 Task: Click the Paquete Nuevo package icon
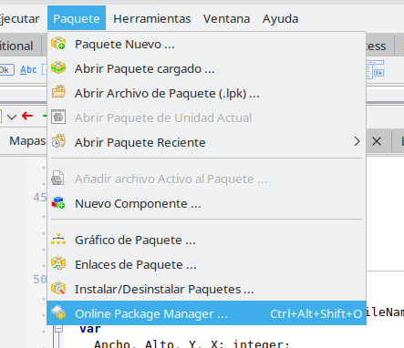[58, 44]
